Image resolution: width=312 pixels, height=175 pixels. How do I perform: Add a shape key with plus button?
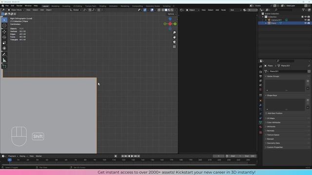point(308,100)
